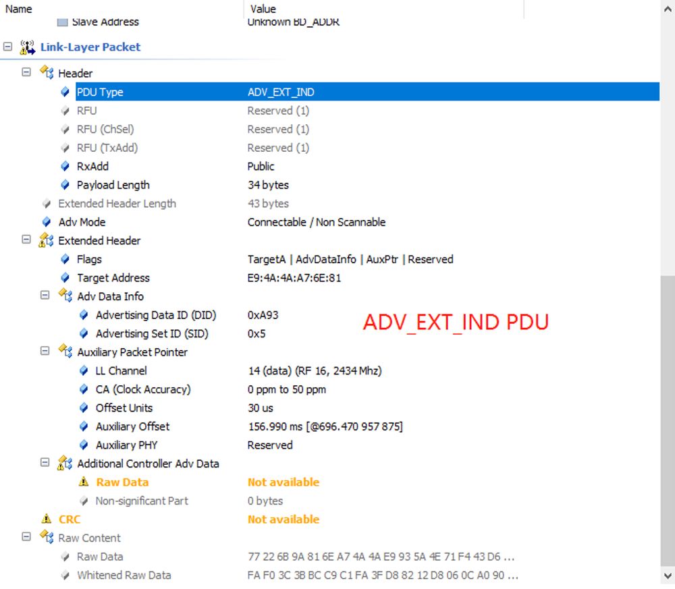Collapse the Raw Content section

coord(26,536)
